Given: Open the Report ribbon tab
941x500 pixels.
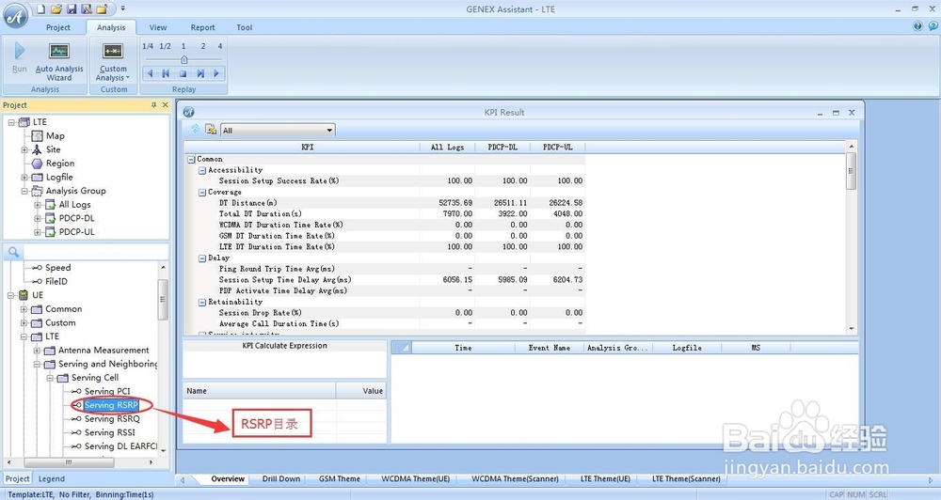Looking at the screenshot, I should [x=203, y=27].
